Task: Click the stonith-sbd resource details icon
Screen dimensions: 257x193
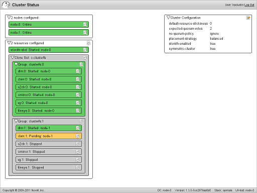Action: 85,50
